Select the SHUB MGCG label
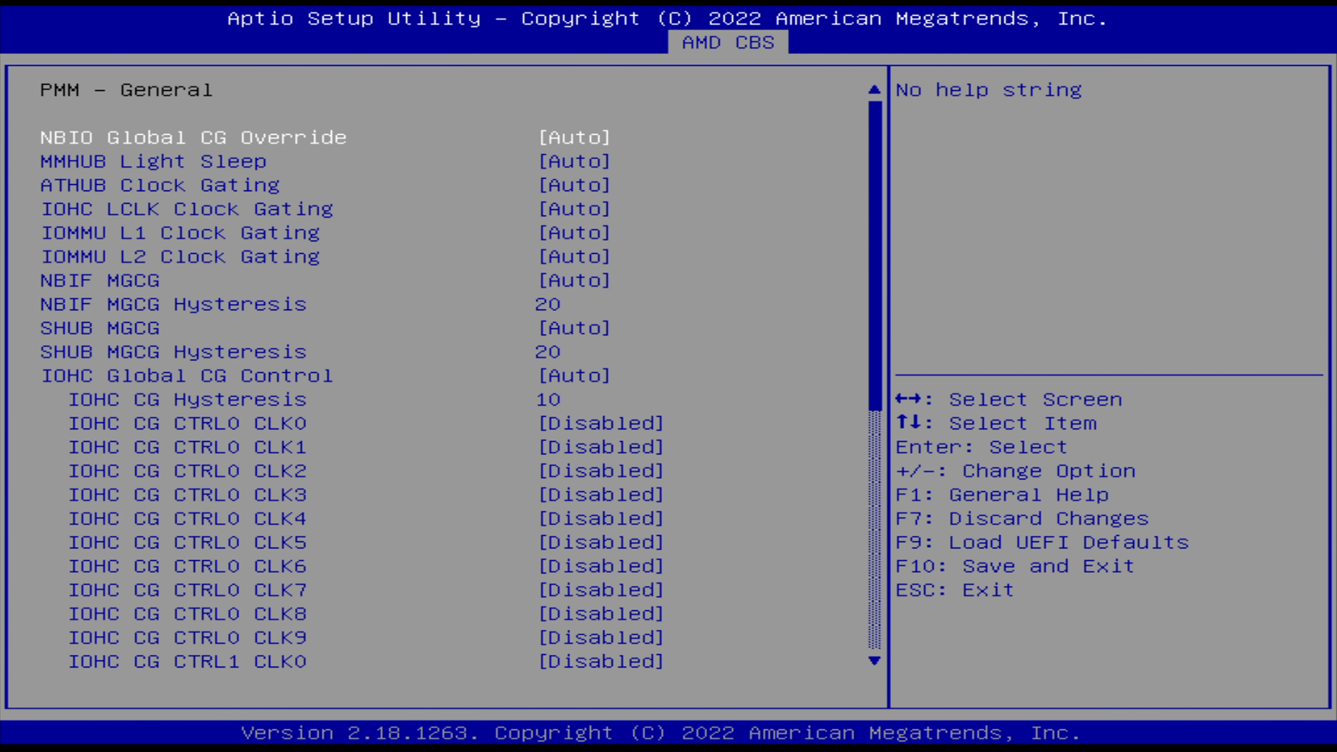The height and width of the screenshot is (752, 1337). tap(100, 329)
